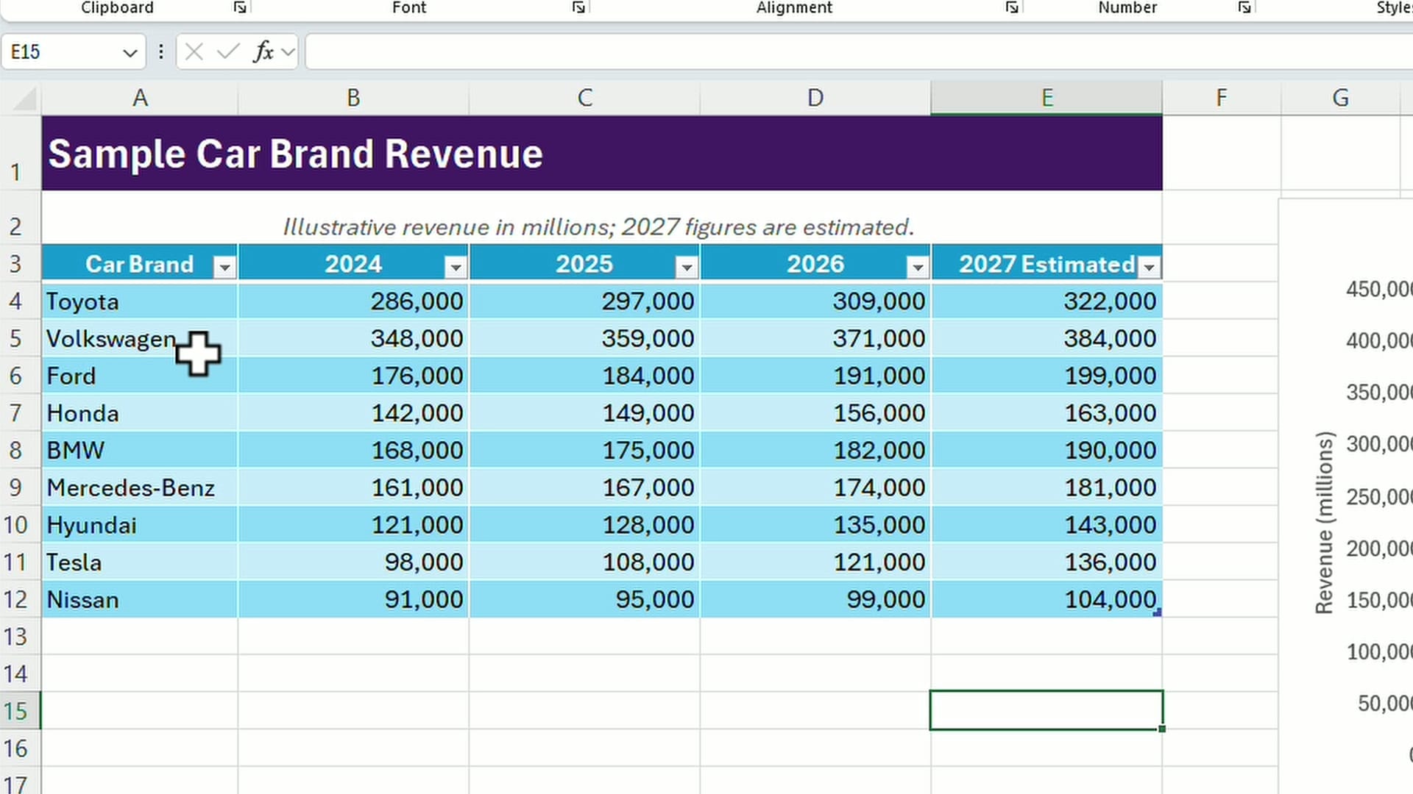Open Insert Function fx button
Viewport: 1413px width, 794px height.
click(263, 51)
